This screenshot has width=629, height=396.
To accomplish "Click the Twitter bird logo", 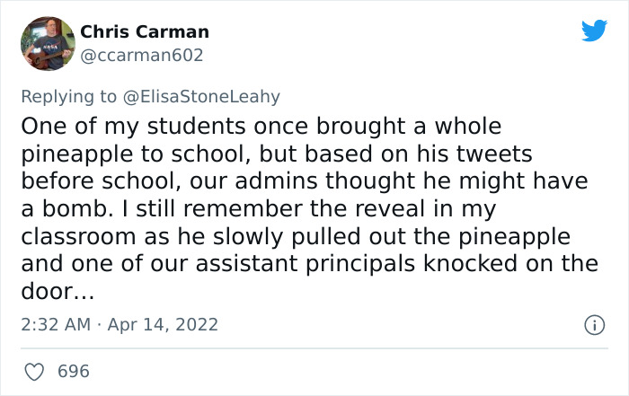I will pos(594,31).
